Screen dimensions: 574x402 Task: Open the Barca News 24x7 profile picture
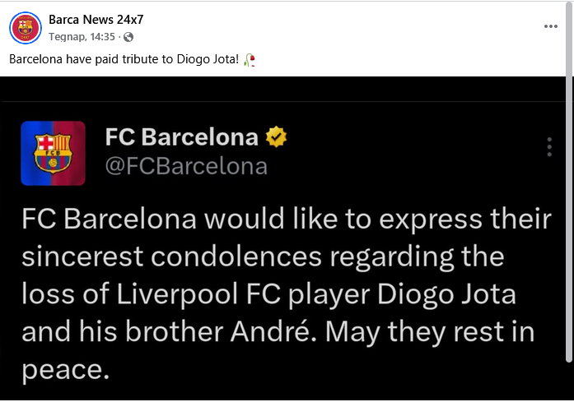coord(26,28)
